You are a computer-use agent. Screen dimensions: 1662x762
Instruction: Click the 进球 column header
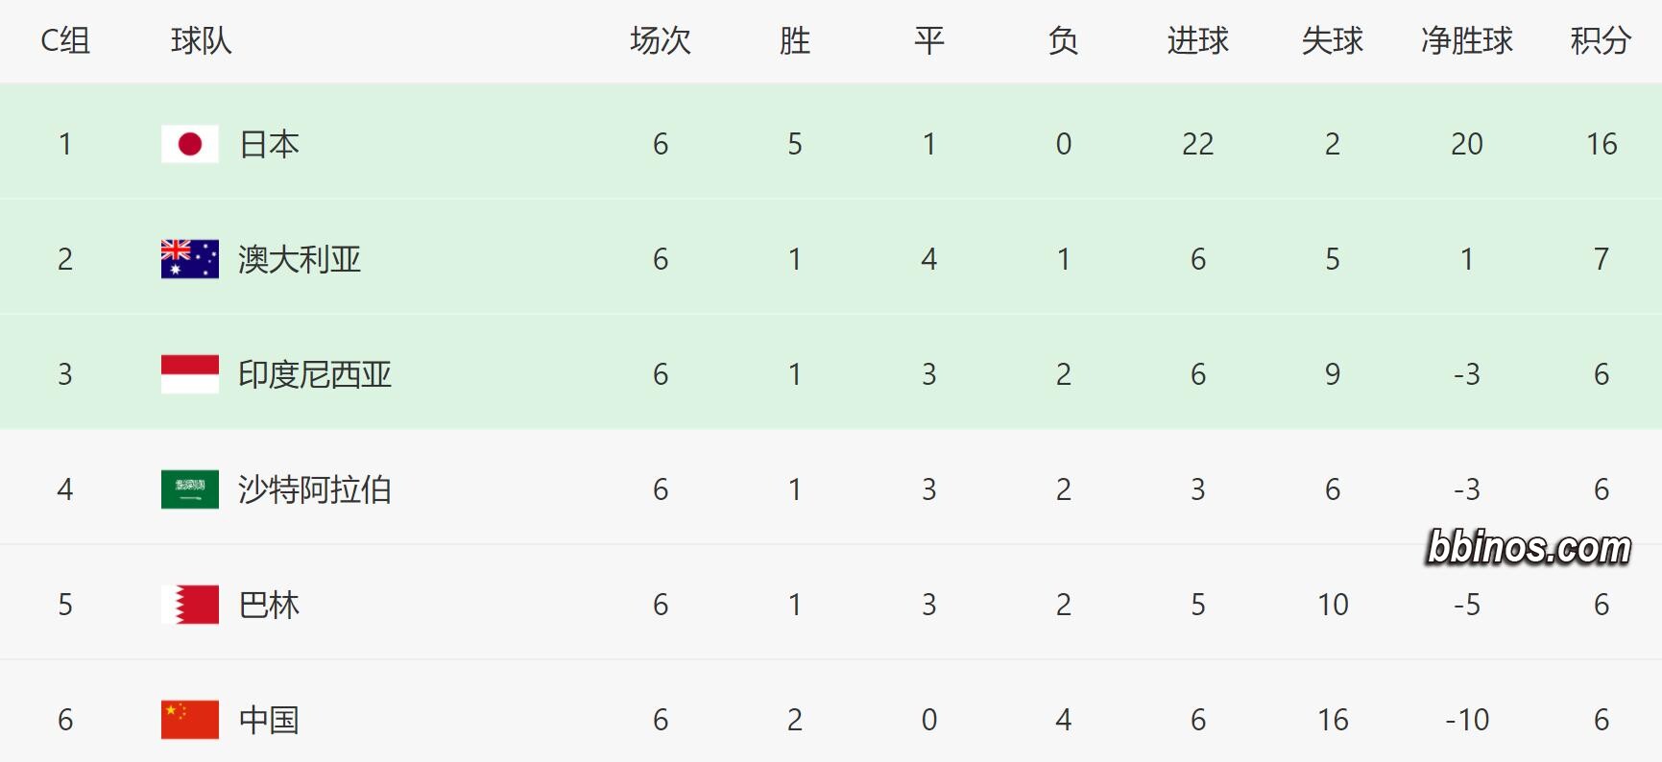click(1197, 40)
